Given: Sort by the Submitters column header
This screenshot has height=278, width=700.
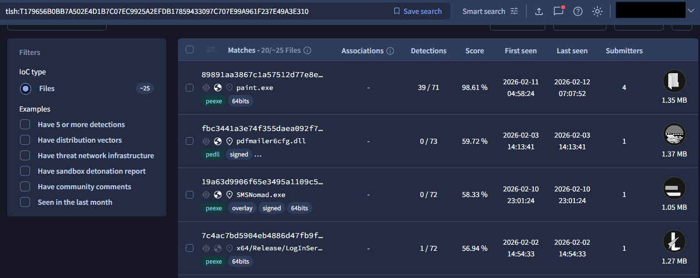Looking at the screenshot, I should [624, 50].
